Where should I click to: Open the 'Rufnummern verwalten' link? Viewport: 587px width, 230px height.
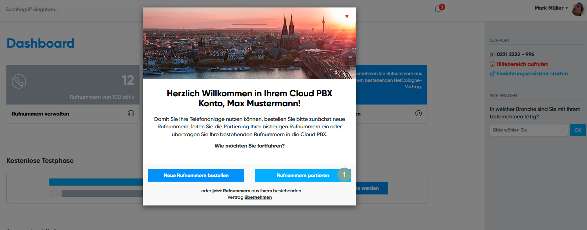coord(41,114)
